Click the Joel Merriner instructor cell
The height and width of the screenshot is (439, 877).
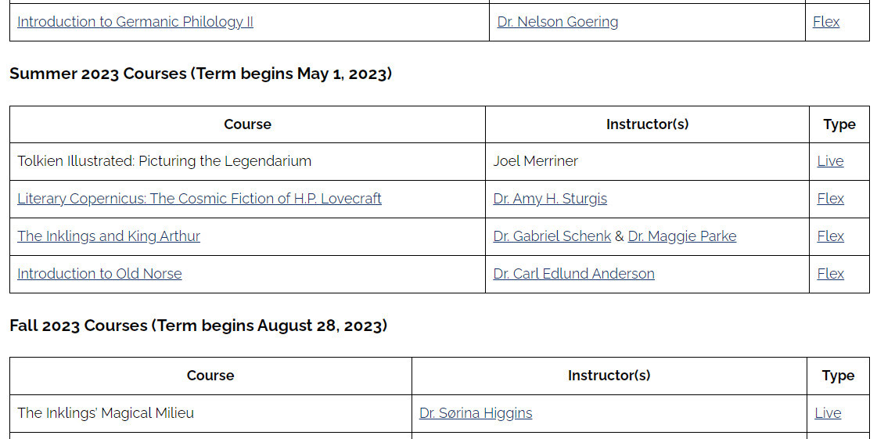tap(535, 161)
